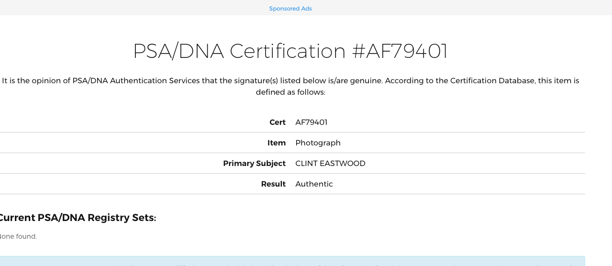Image resolution: width=612 pixels, height=266 pixels.
Task: Select the Item row label
Action: click(276, 143)
